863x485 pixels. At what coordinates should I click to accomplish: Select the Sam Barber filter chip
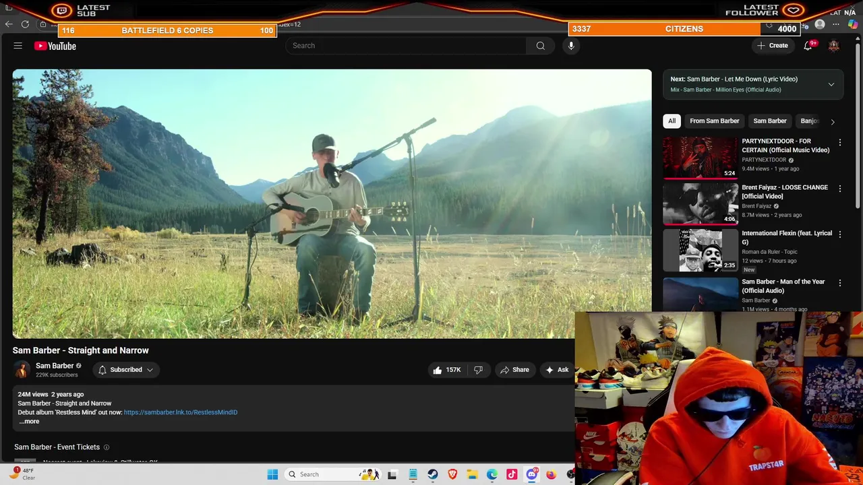click(x=769, y=121)
